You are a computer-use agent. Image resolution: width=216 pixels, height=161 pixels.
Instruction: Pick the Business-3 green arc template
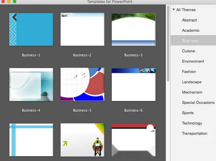click(x=133, y=29)
